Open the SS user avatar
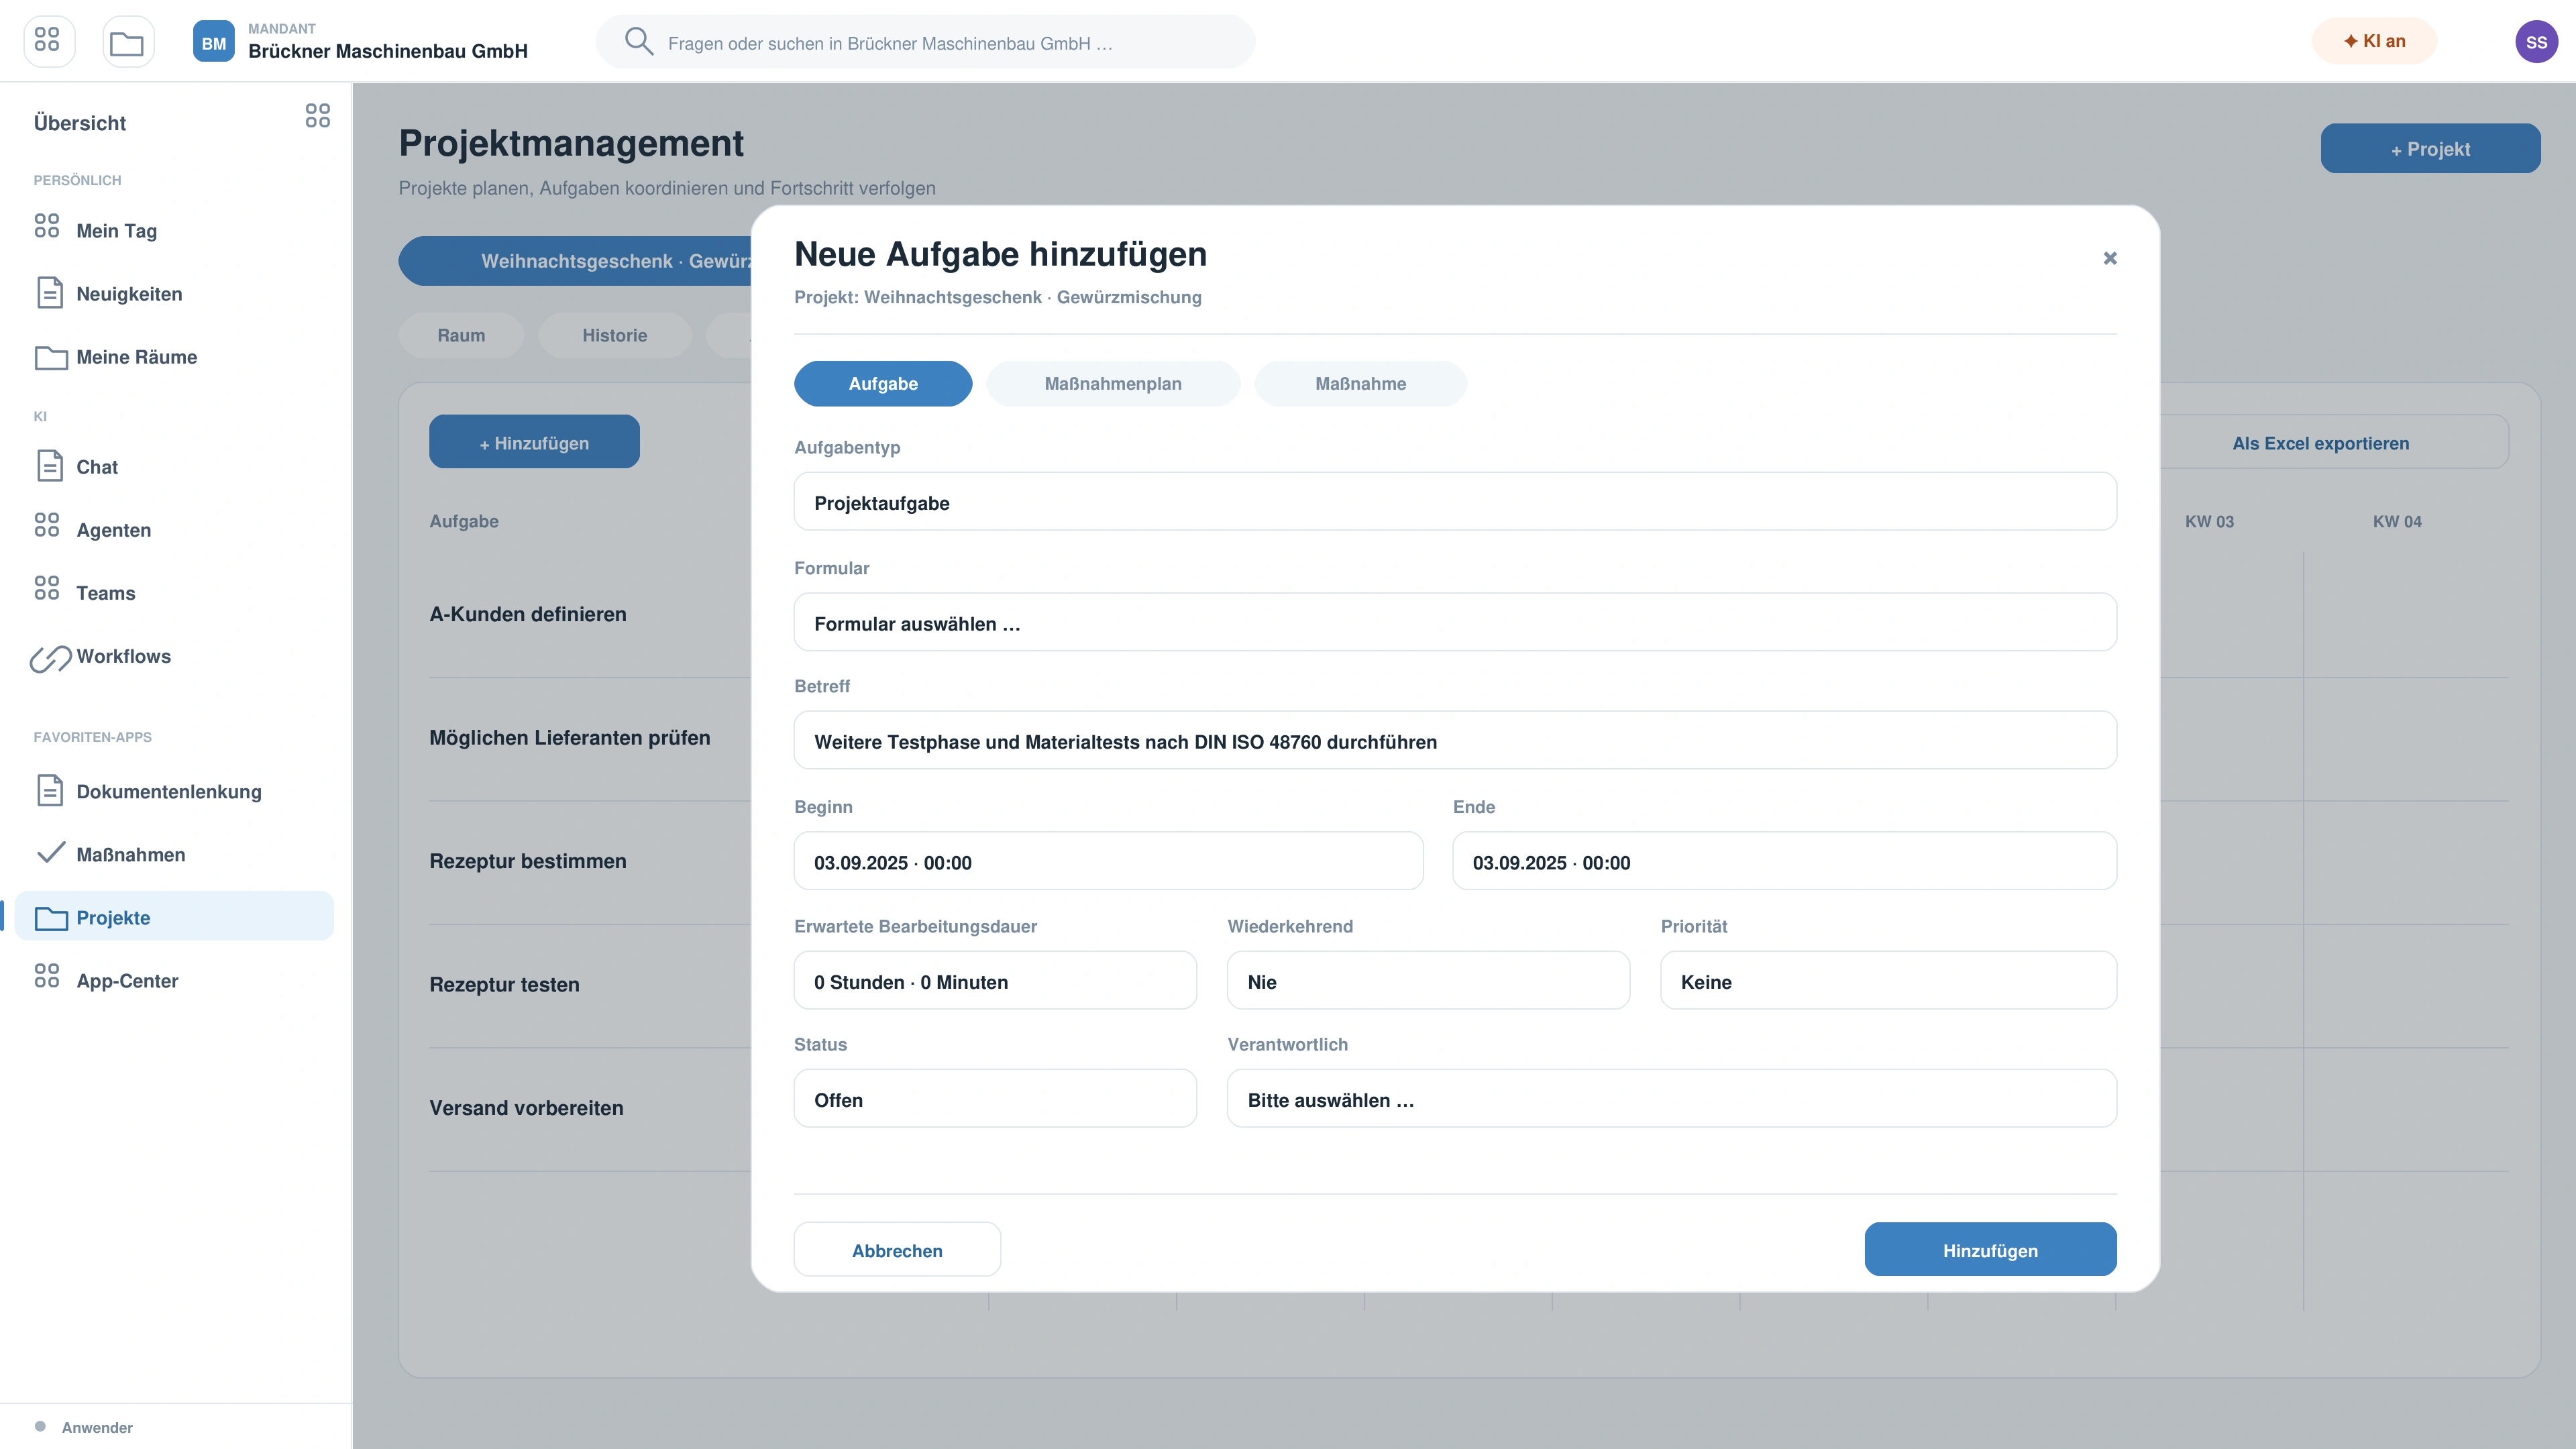The width and height of the screenshot is (2576, 1449). coord(2536,42)
